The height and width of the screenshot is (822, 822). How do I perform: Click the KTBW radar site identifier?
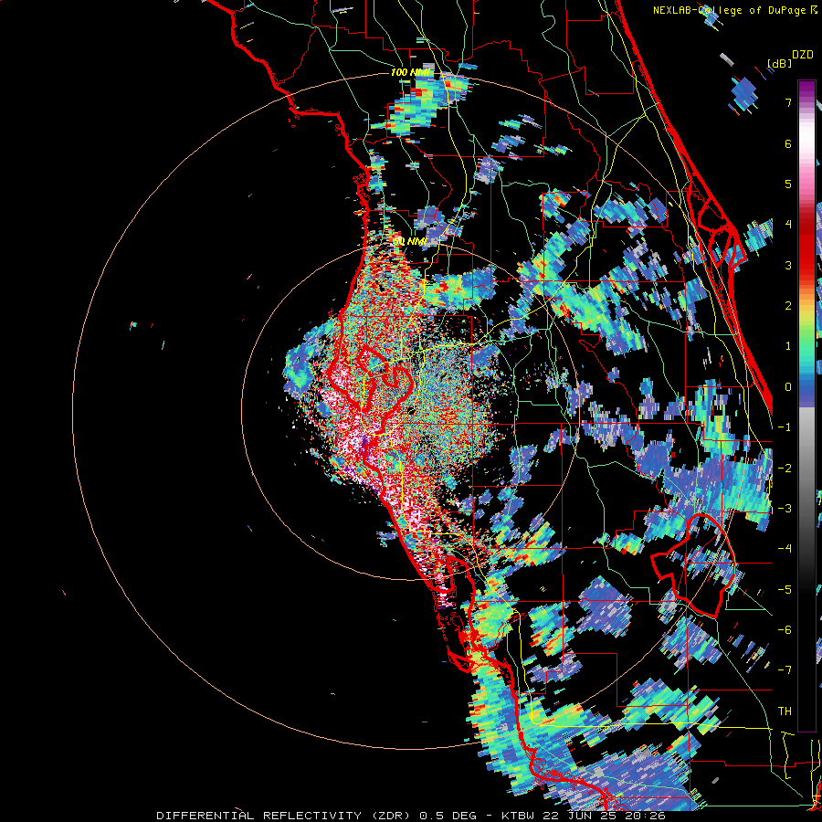519,816
